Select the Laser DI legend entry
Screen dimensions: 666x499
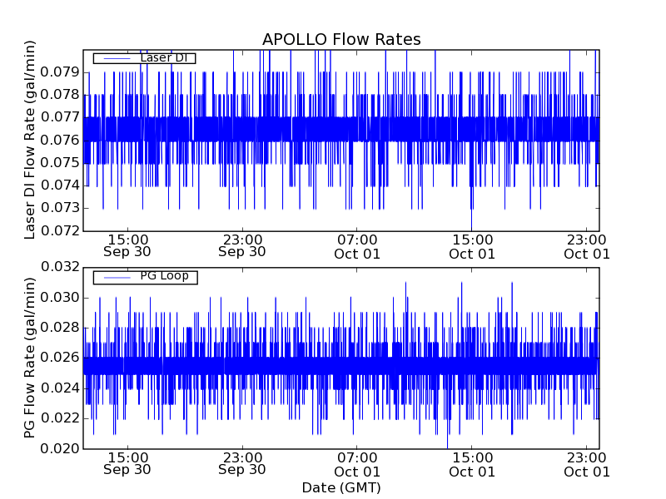tap(162, 58)
